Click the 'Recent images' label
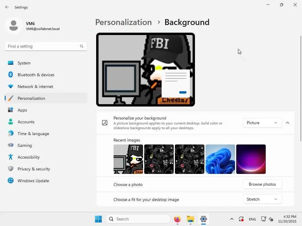This screenshot has width=302, height=226. point(127,140)
